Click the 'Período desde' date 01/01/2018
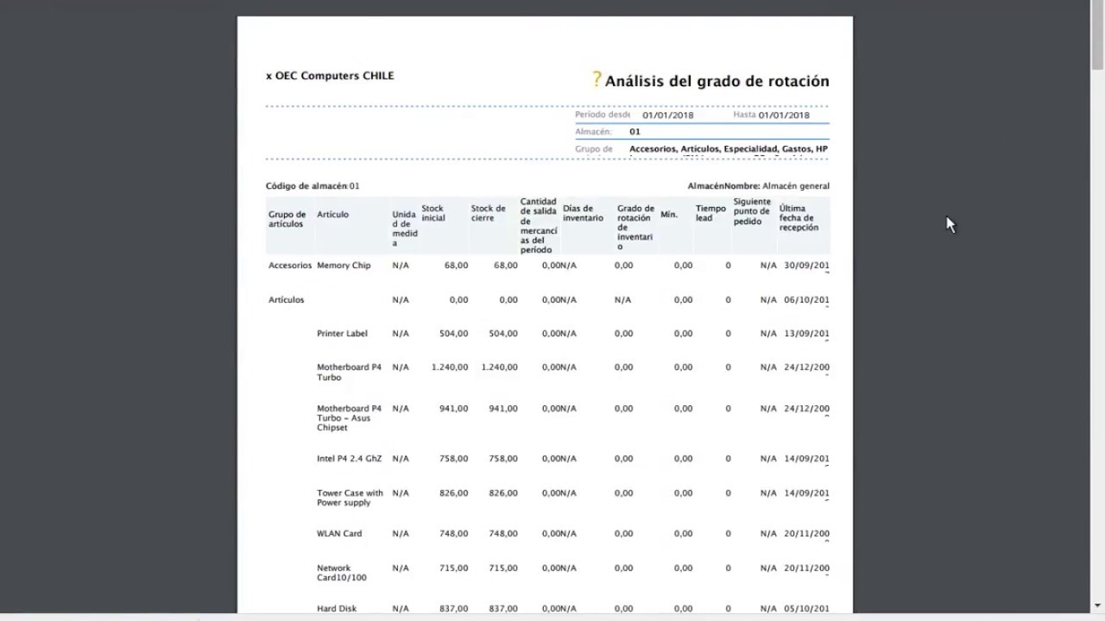Image resolution: width=1105 pixels, height=621 pixels. pos(667,115)
